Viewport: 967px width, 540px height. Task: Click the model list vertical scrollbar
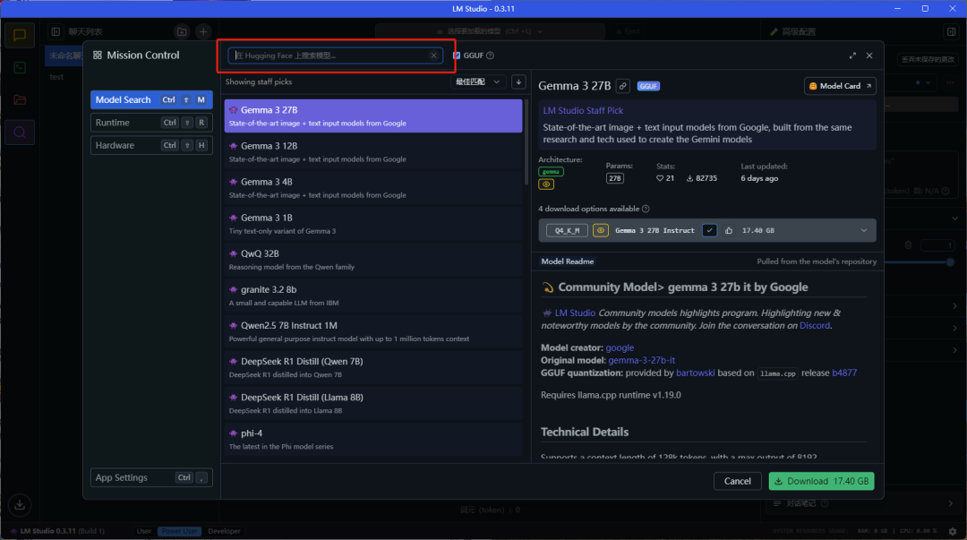tap(526, 142)
